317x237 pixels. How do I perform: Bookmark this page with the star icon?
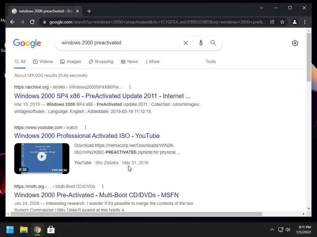coord(282,22)
